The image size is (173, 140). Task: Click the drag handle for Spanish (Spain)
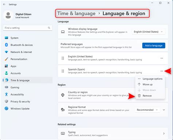coord(63,71)
